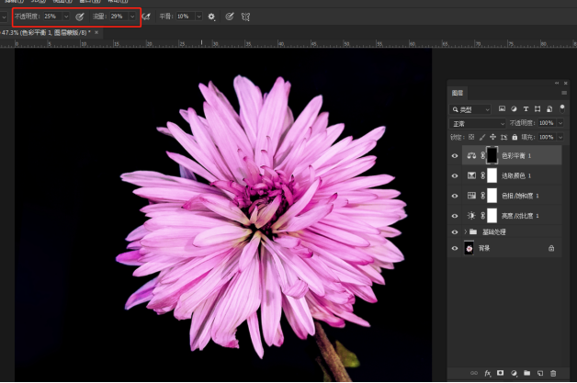The width and height of the screenshot is (577, 383).
Task: Create a new group folder
Action: [x=527, y=373]
